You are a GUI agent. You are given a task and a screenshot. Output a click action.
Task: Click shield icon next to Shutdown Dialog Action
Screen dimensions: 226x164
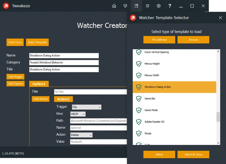coord(139,87)
